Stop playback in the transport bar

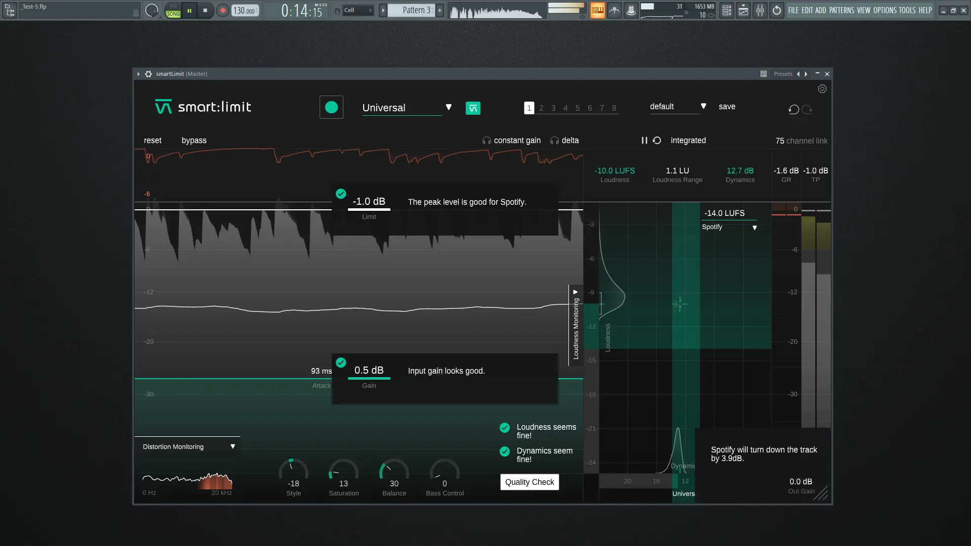205,10
